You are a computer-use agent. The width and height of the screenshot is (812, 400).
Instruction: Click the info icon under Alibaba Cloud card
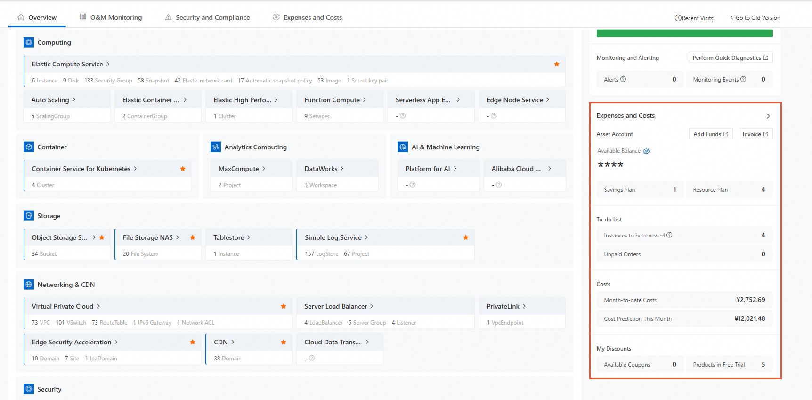coord(499,185)
